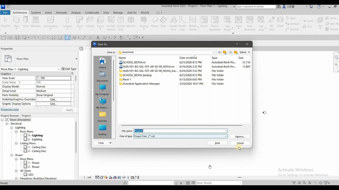Click the Save button in dialog

pos(217,143)
